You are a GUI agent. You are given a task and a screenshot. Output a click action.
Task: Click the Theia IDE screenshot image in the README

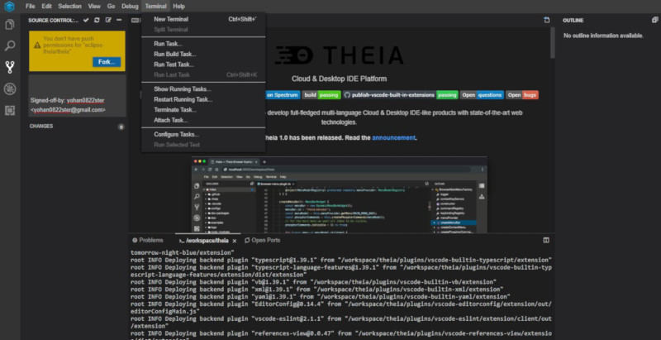(x=340, y=194)
